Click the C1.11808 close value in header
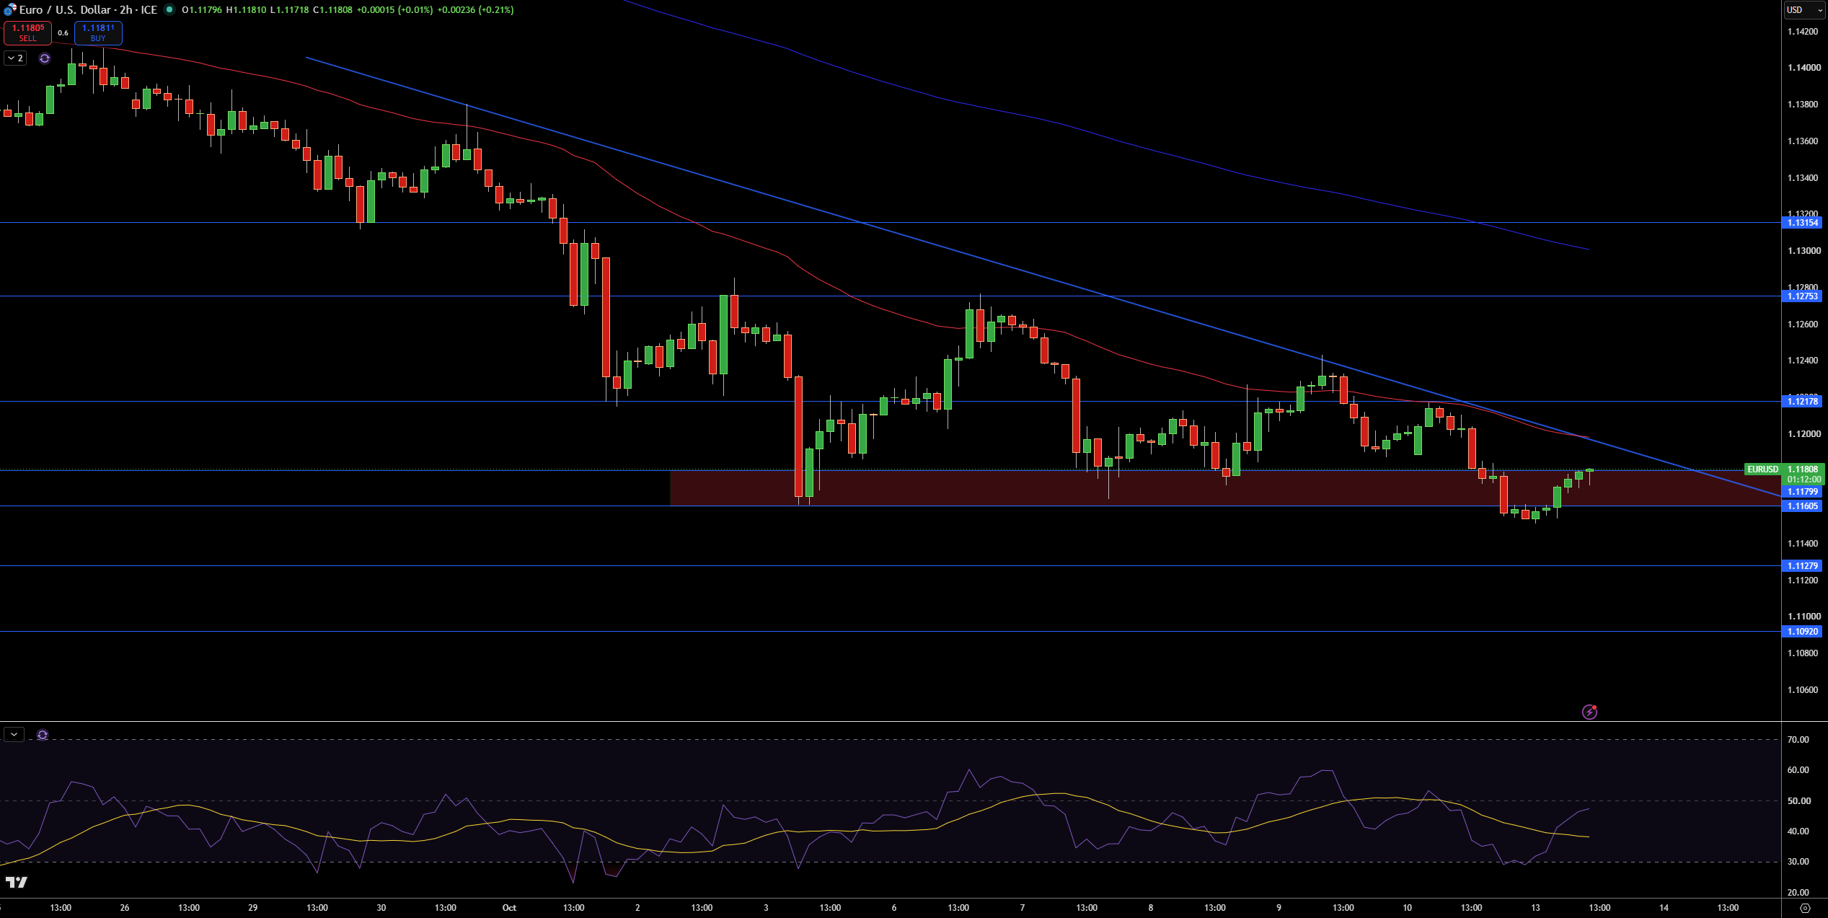Image resolution: width=1828 pixels, height=918 pixels. [x=332, y=10]
